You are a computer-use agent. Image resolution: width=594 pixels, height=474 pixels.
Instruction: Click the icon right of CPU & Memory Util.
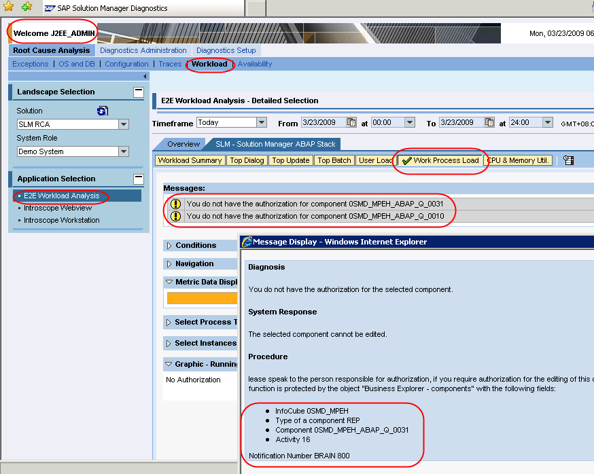point(569,161)
